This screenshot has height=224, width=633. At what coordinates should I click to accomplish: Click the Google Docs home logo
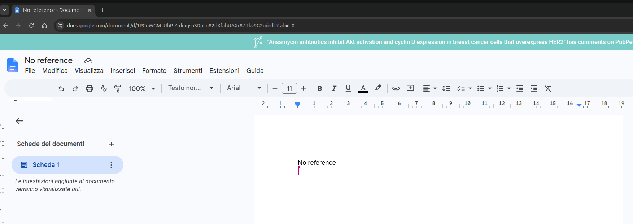pos(13,65)
